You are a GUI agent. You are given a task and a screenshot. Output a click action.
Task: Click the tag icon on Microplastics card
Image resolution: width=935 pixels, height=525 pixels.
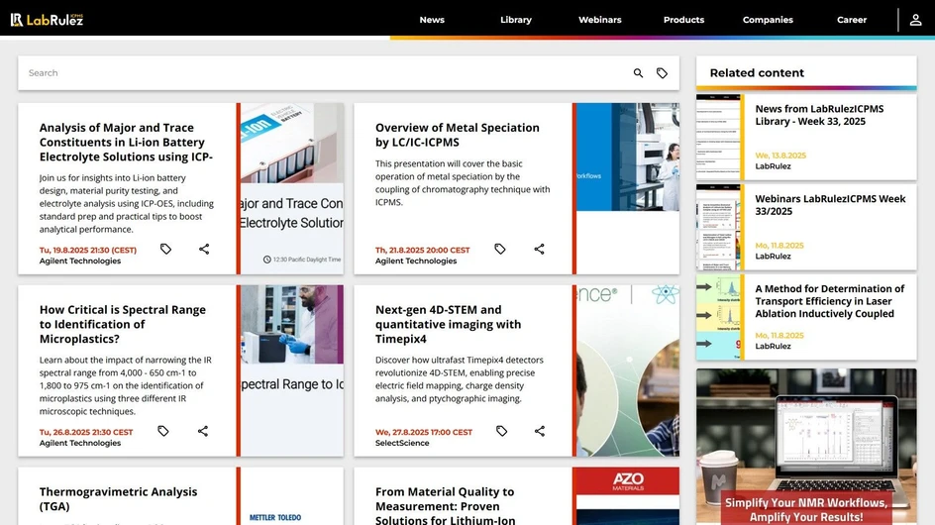(163, 431)
